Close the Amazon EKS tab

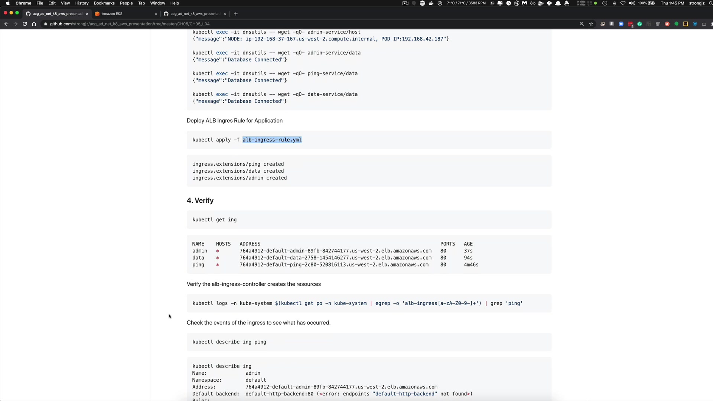156,14
